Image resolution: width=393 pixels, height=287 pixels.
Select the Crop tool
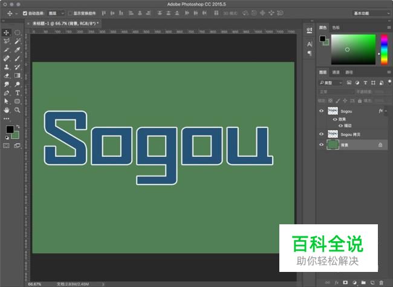[6, 50]
